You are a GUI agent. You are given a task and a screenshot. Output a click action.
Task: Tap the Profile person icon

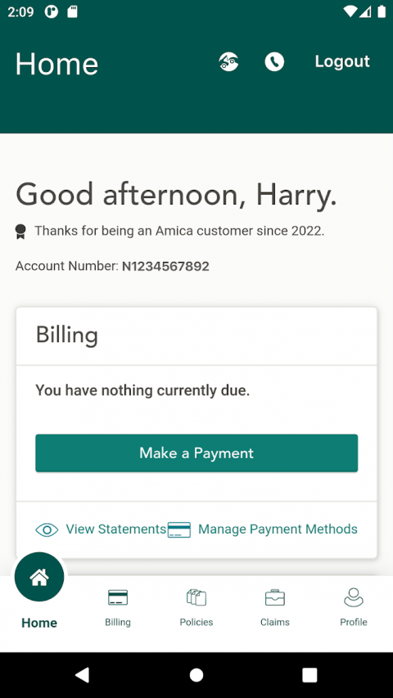[x=354, y=597]
